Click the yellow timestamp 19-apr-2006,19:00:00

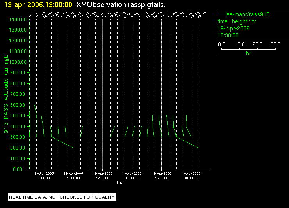(x=38, y=5)
